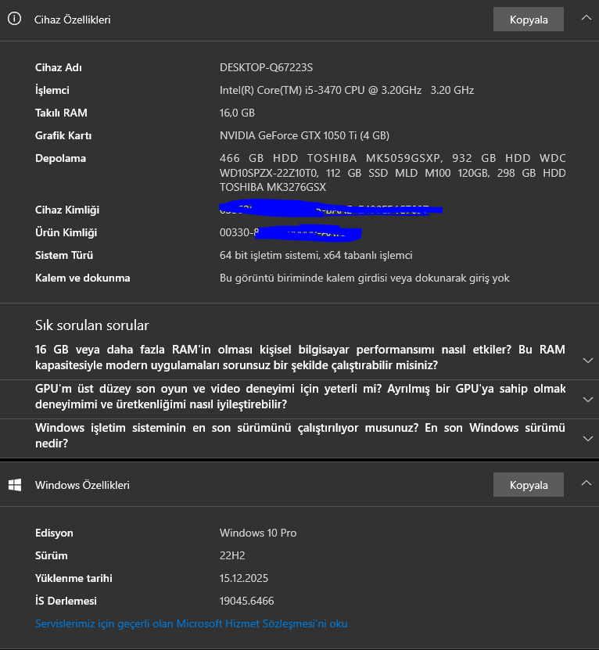Collapse the Windows Özellikleri section chevron

click(586, 483)
